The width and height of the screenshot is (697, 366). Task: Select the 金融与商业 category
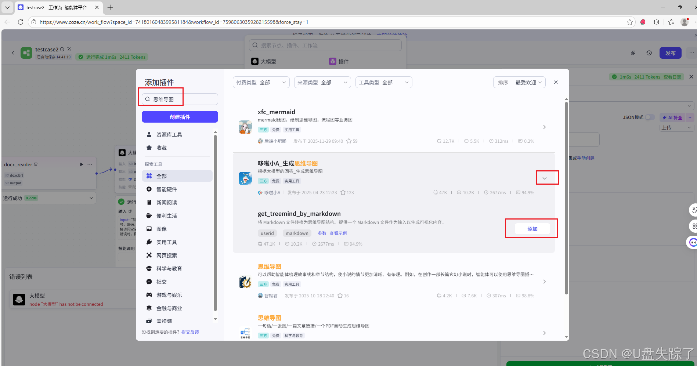(x=177, y=308)
